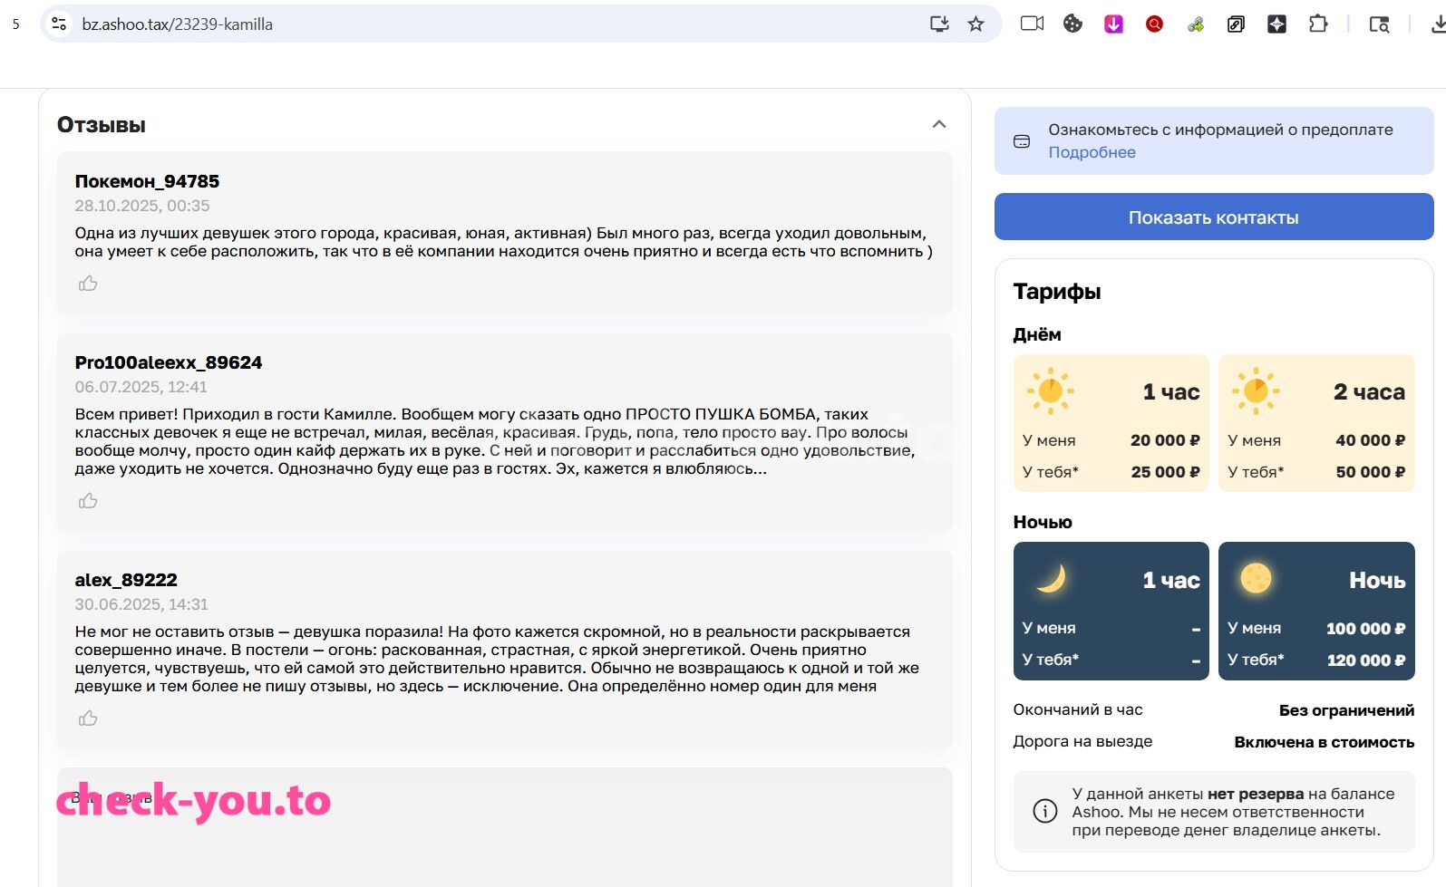
Task: Open the Подробнее prepayment link
Action: [1092, 152]
